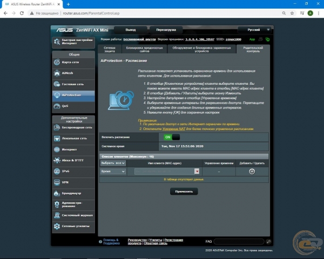Click the Help & Support question icon
The width and height of the screenshot is (324, 259).
tap(100, 242)
